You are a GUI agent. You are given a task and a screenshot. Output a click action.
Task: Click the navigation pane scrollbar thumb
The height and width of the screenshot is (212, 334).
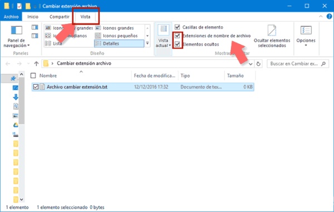tap(21, 101)
